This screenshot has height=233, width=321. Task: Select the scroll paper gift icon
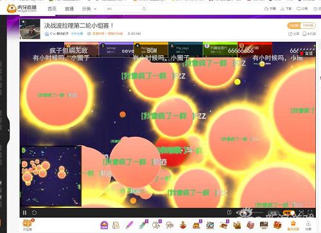(116, 225)
